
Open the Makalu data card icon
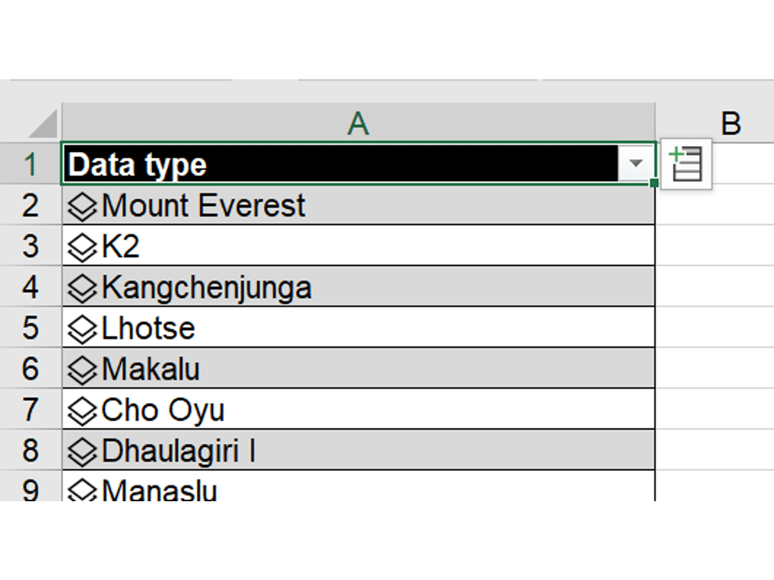pyautogui.click(x=82, y=370)
